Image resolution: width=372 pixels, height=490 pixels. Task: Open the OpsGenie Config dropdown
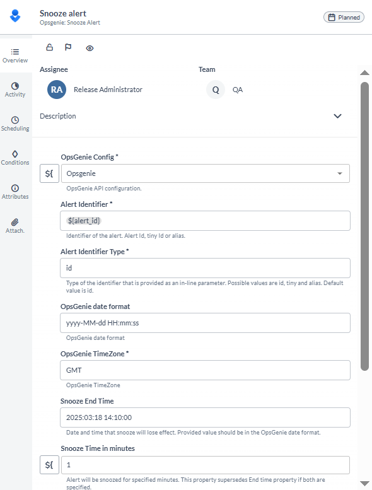[x=206, y=173]
